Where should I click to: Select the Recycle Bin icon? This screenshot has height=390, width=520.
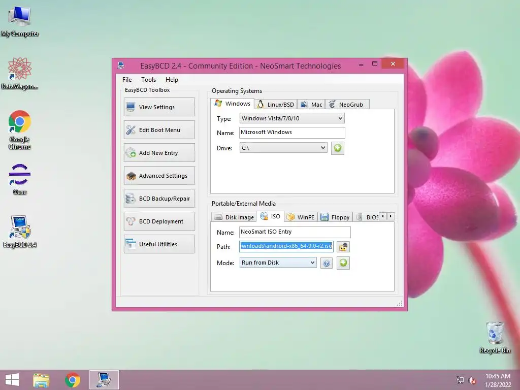(x=495, y=337)
